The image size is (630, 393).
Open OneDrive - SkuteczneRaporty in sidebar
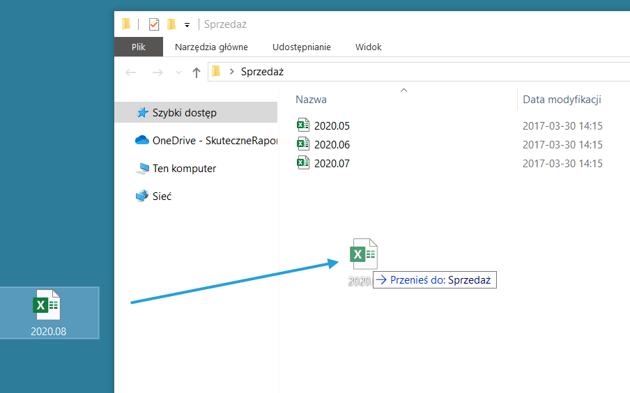click(214, 140)
